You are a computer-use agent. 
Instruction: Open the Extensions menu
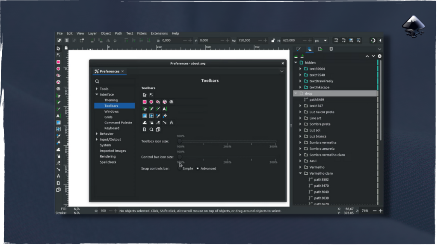click(x=159, y=33)
